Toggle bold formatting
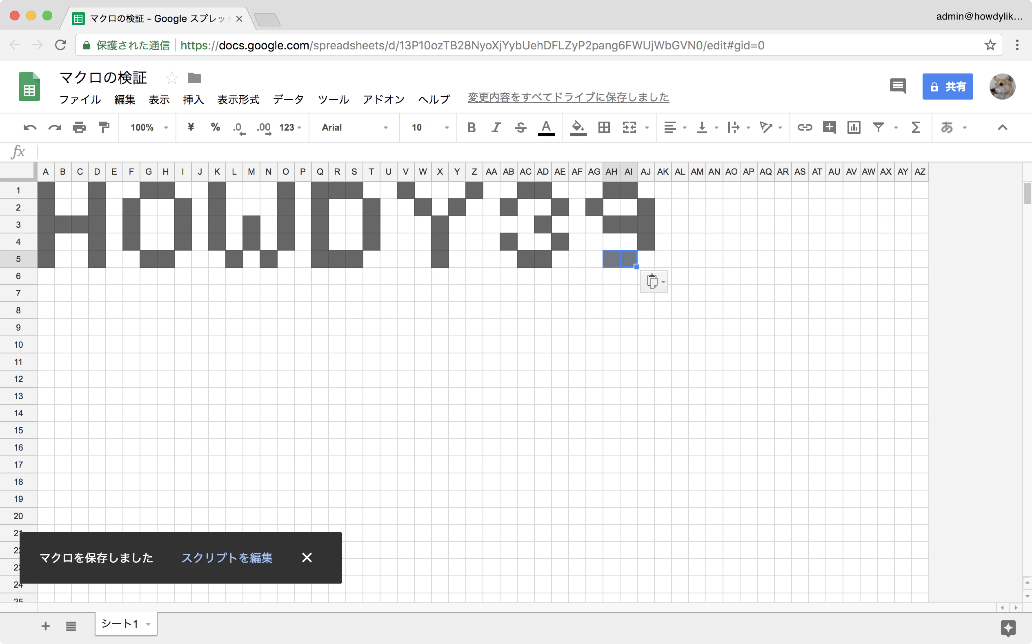Image resolution: width=1032 pixels, height=644 pixels. (471, 127)
